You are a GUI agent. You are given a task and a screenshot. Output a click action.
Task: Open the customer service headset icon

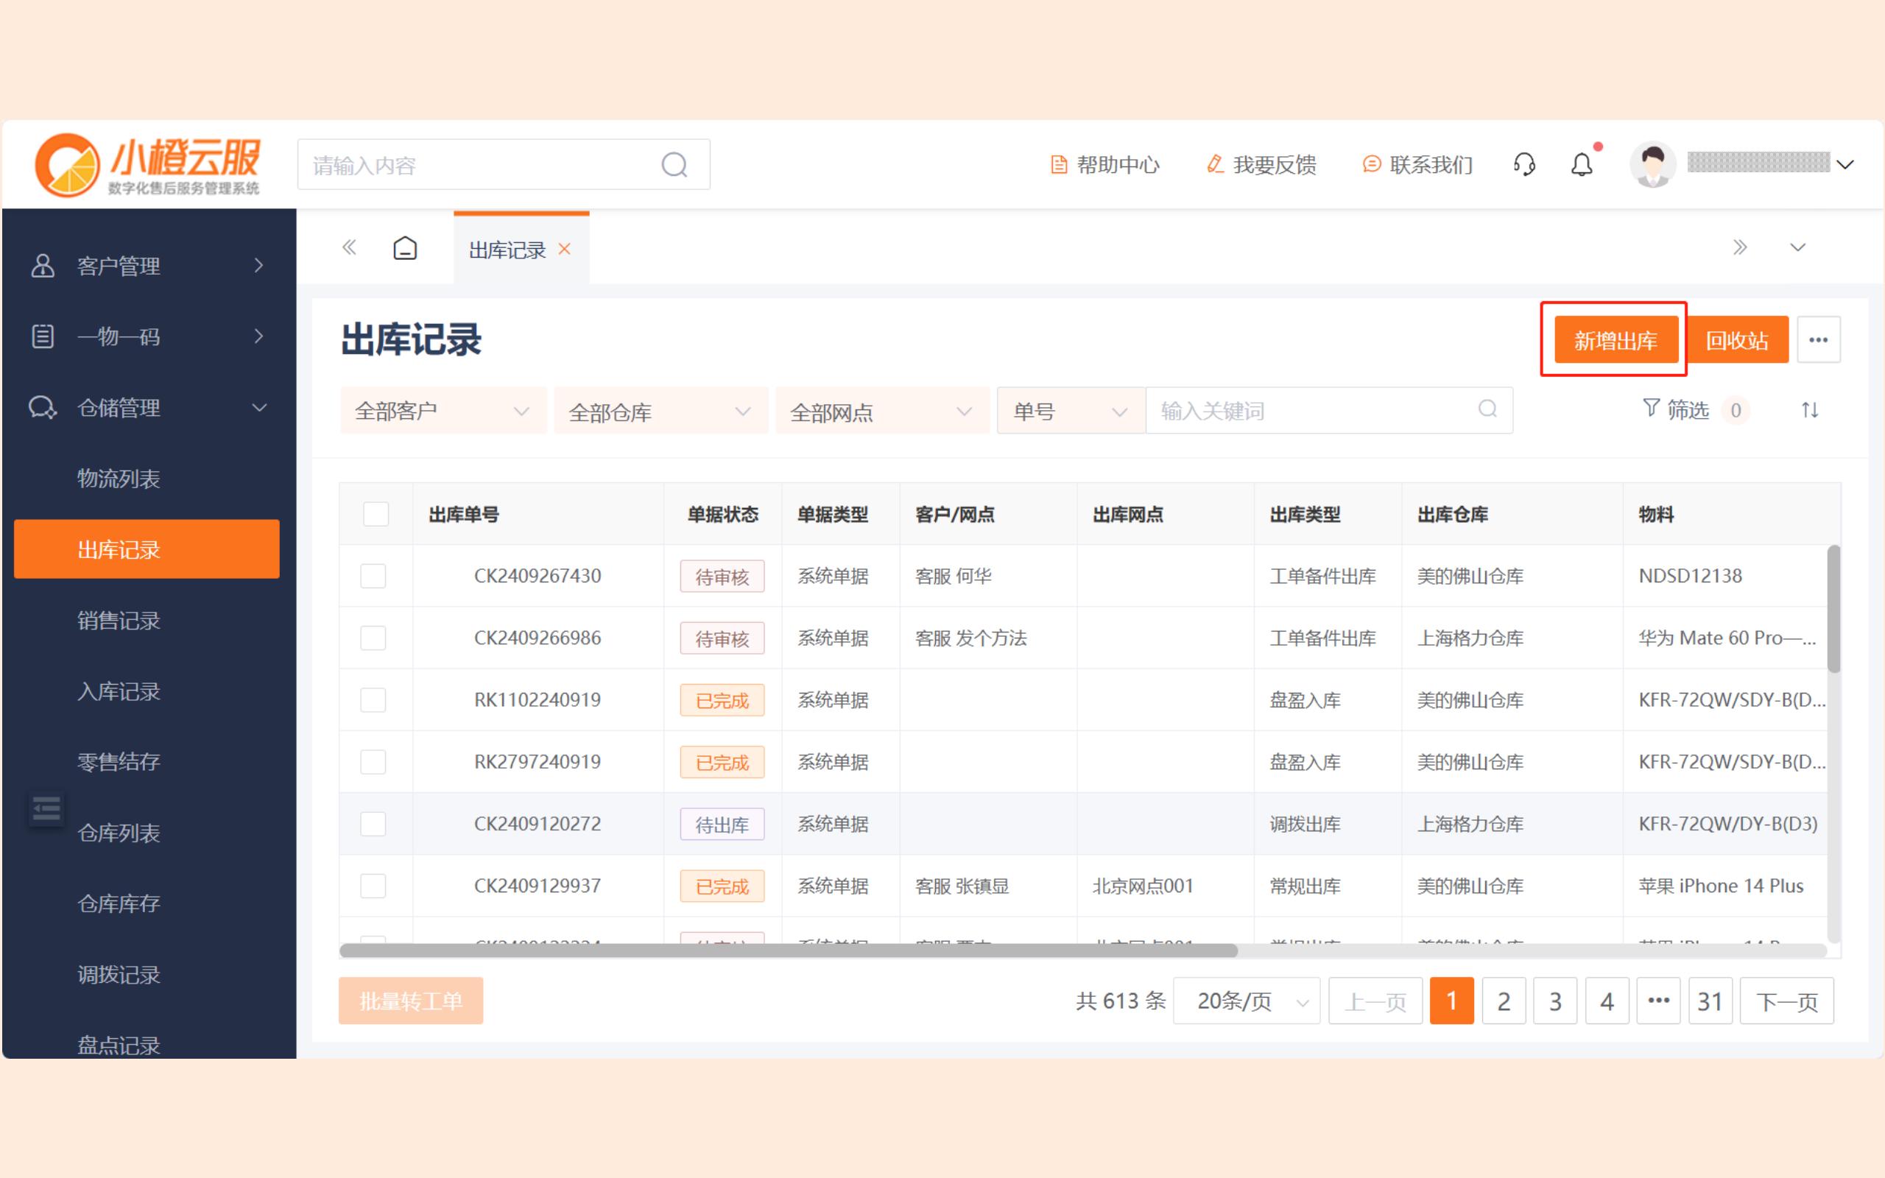[x=1523, y=164]
